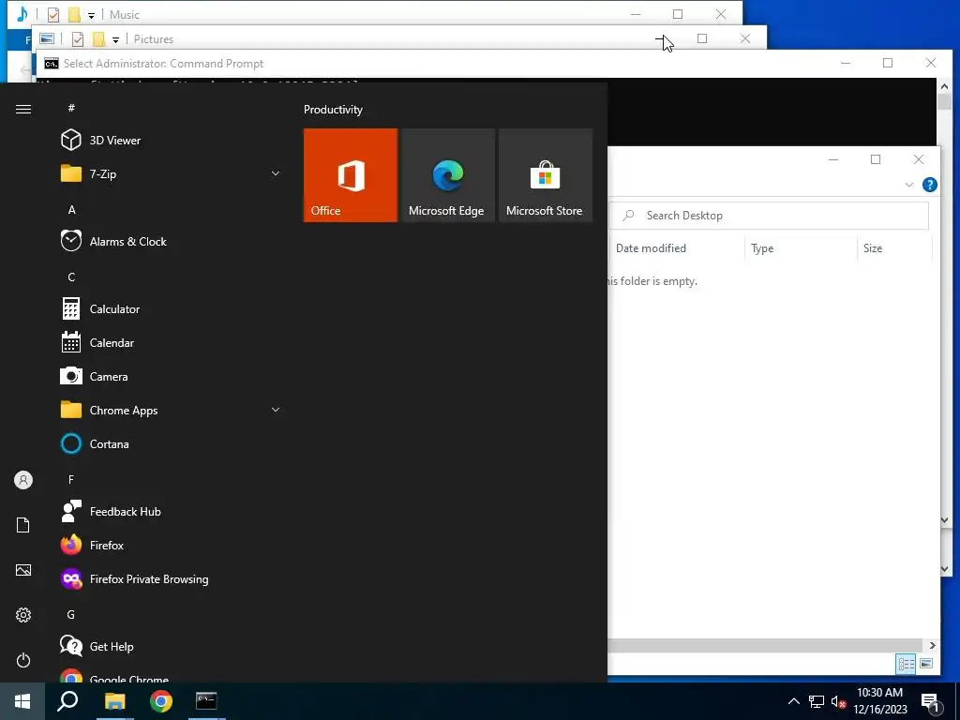Open the user account icon in Start
960x720 pixels.
pyautogui.click(x=23, y=480)
